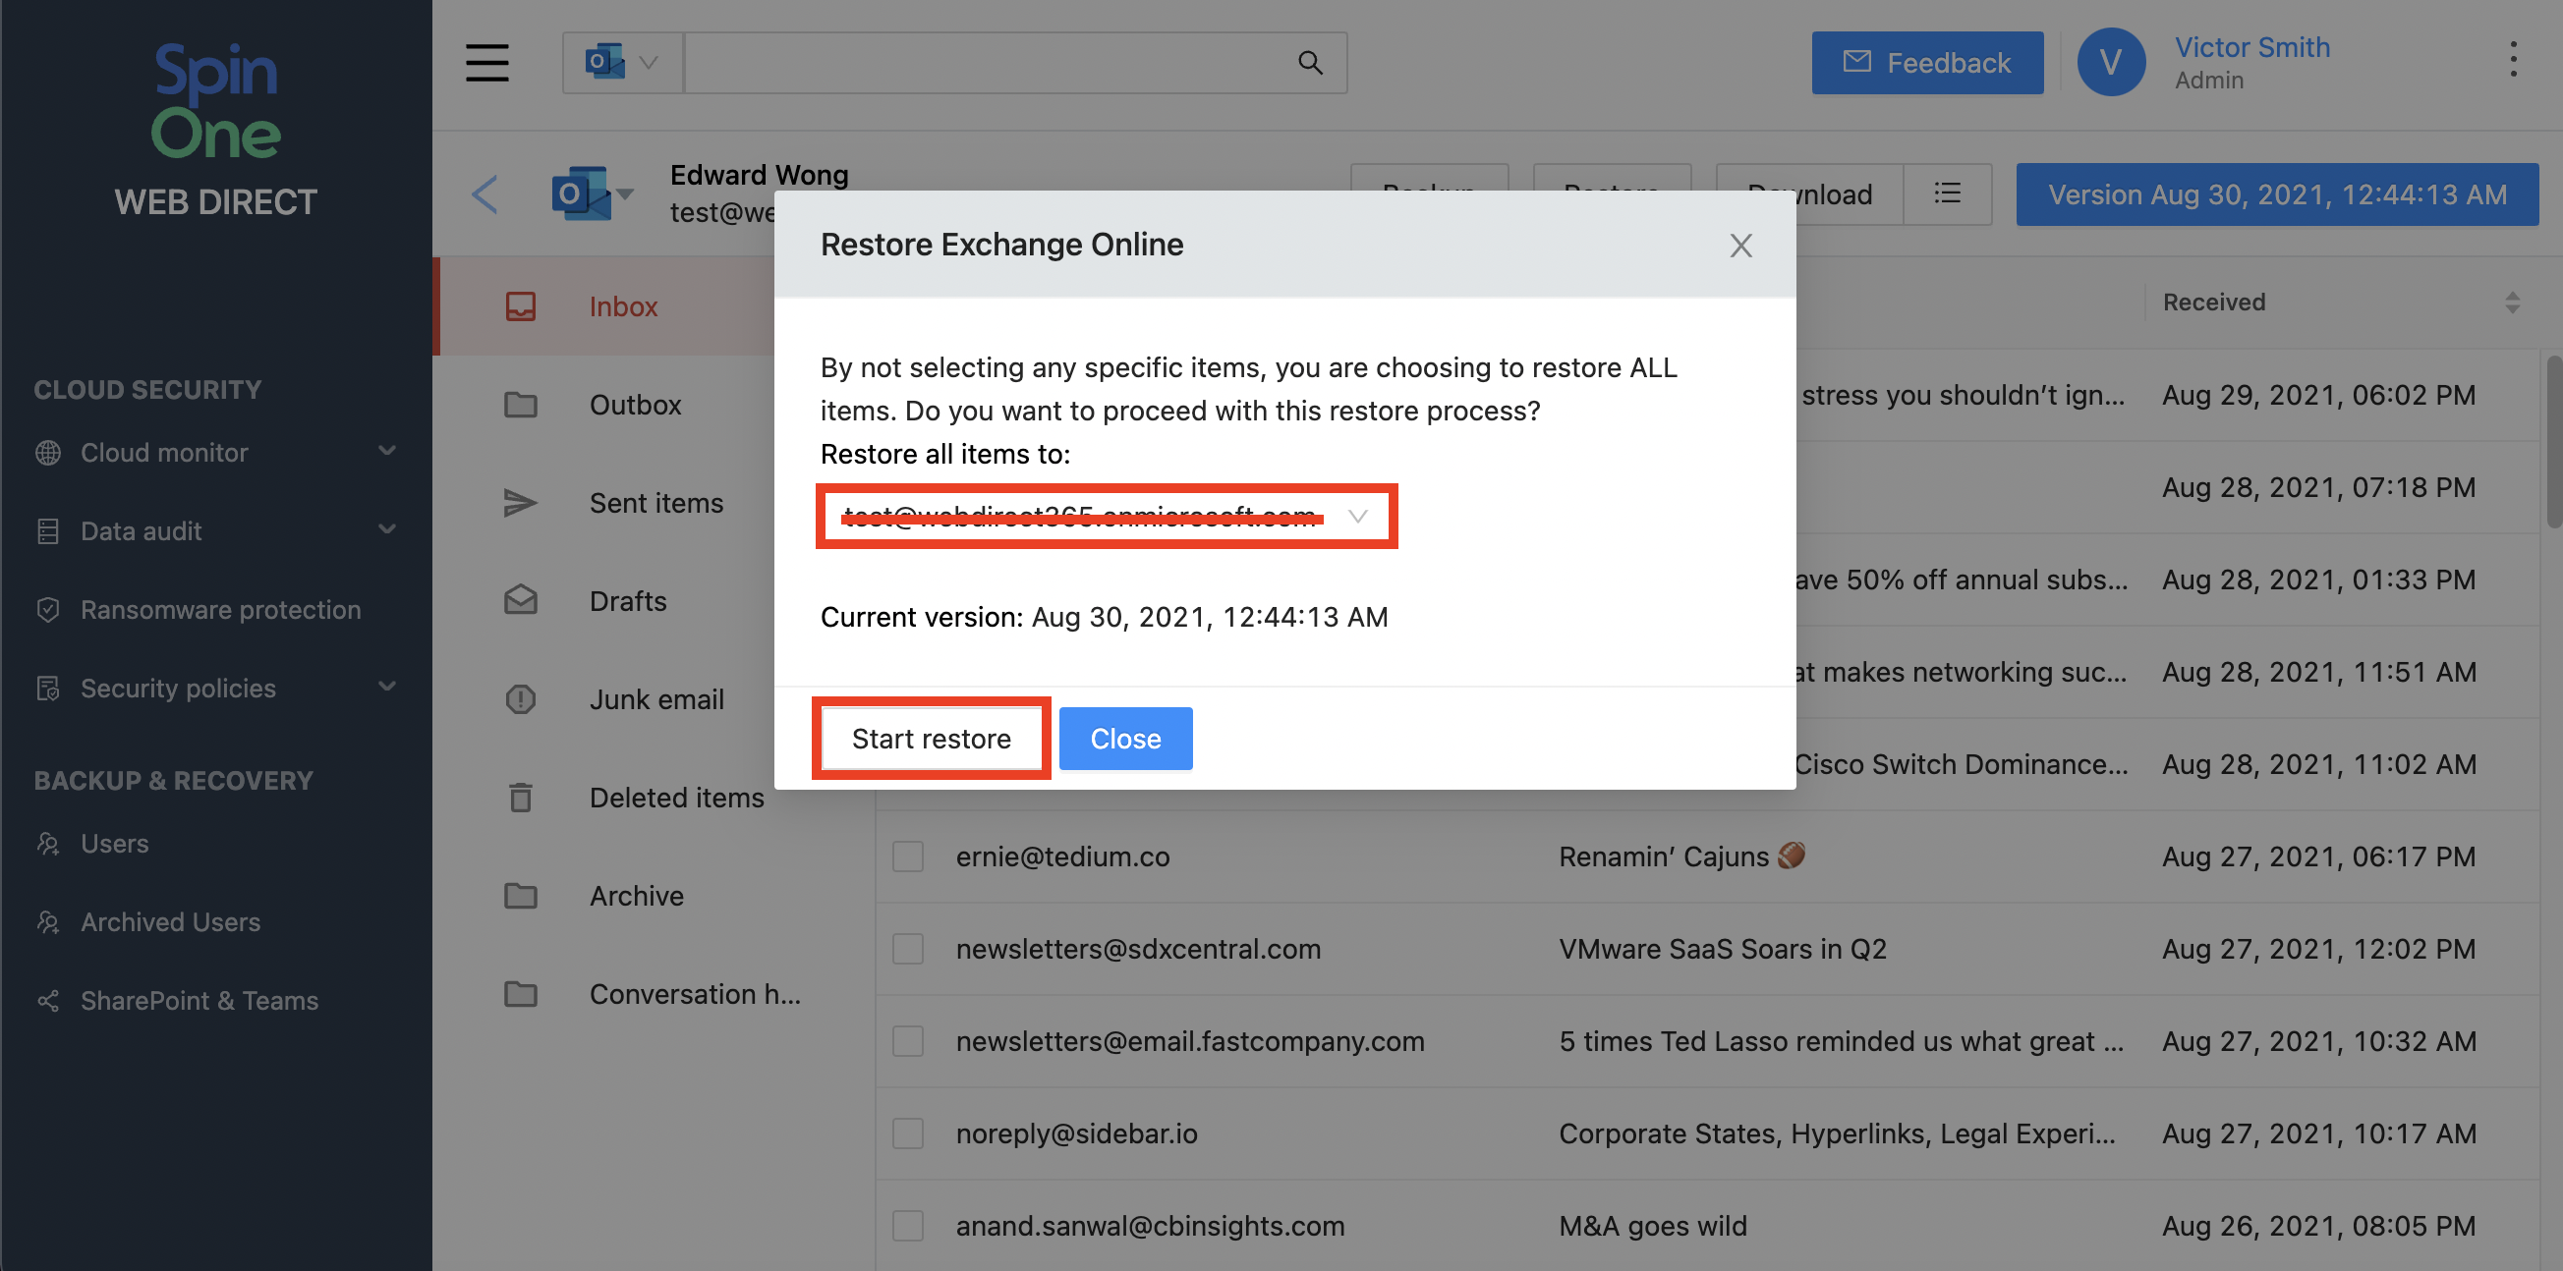
Task: Click the blue Close button
Action: pos(1124,738)
